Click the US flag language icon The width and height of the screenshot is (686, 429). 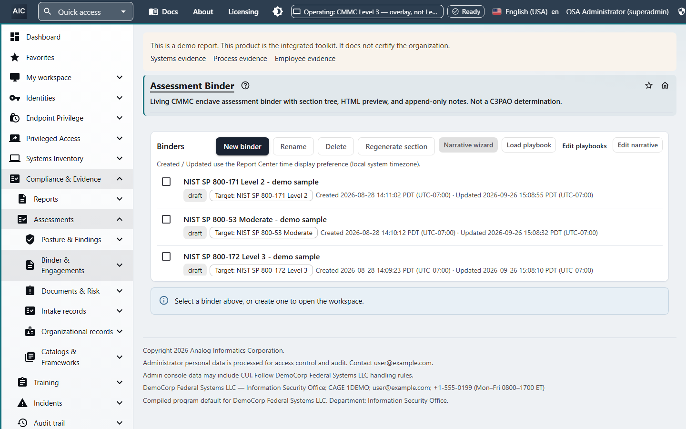pos(497,11)
